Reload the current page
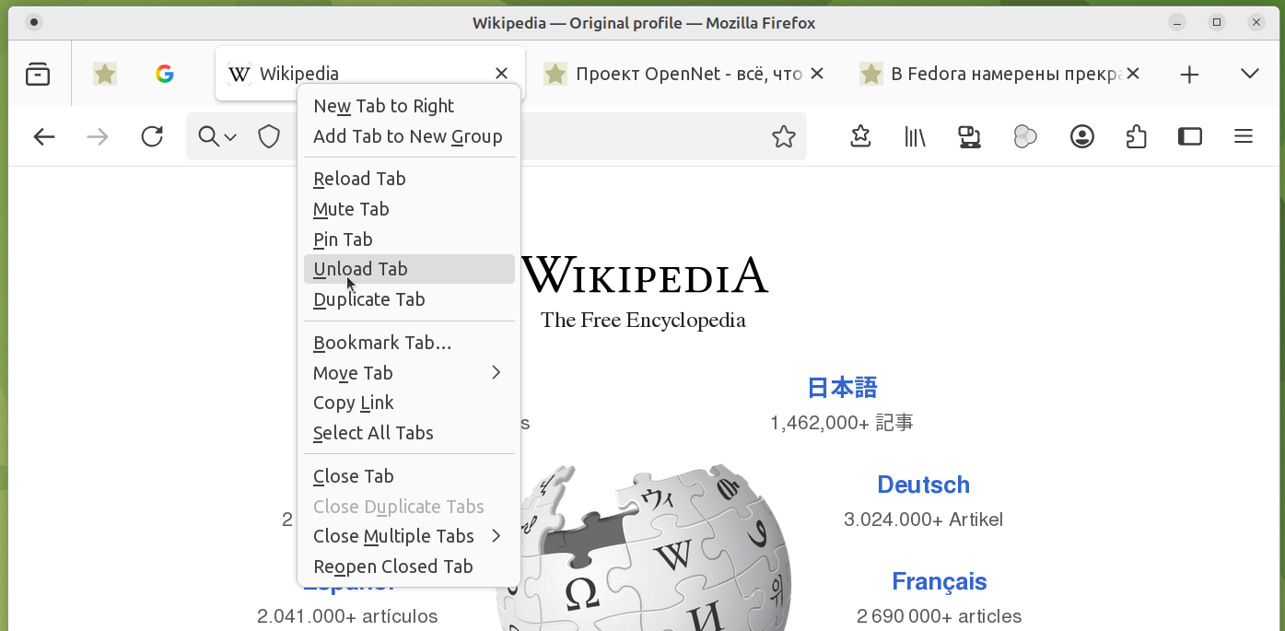1285x631 pixels. [152, 137]
